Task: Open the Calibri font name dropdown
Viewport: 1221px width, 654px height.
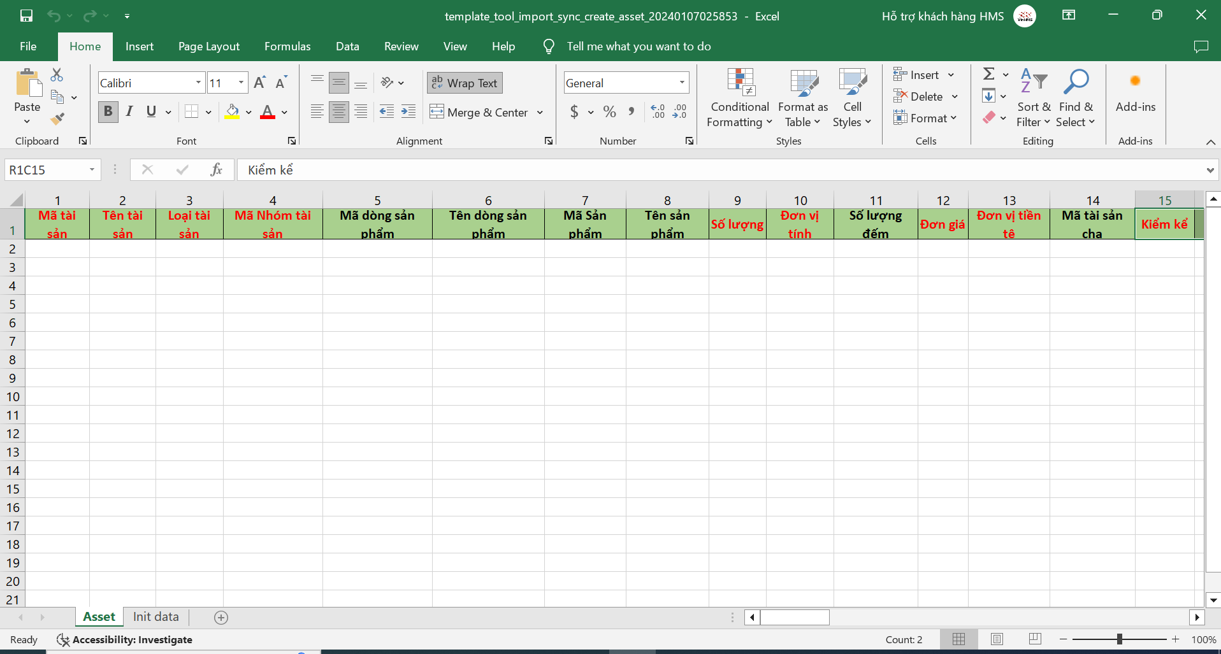Action: pos(198,83)
